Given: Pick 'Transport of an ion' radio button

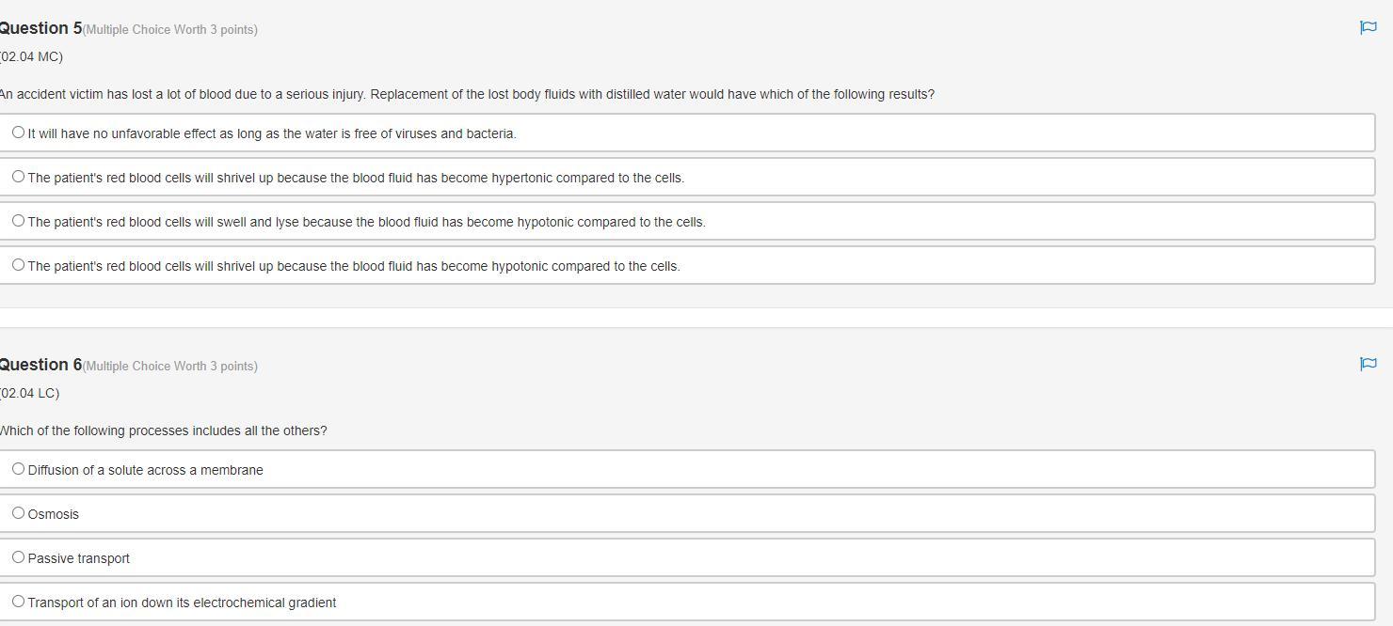Looking at the screenshot, I should pyautogui.click(x=18, y=602).
